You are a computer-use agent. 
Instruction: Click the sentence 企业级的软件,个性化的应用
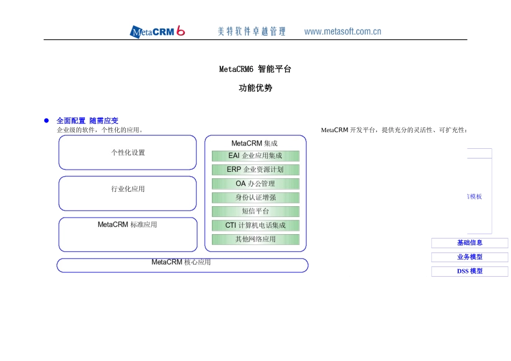100,130
